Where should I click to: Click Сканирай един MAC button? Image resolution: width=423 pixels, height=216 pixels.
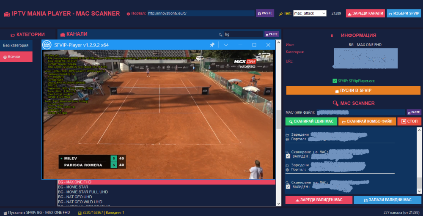point(311,121)
